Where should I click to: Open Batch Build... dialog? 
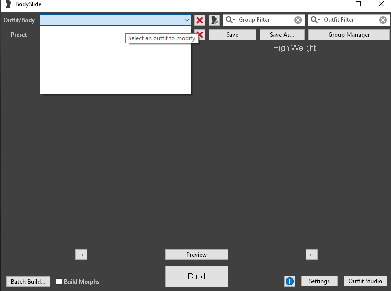point(28,282)
